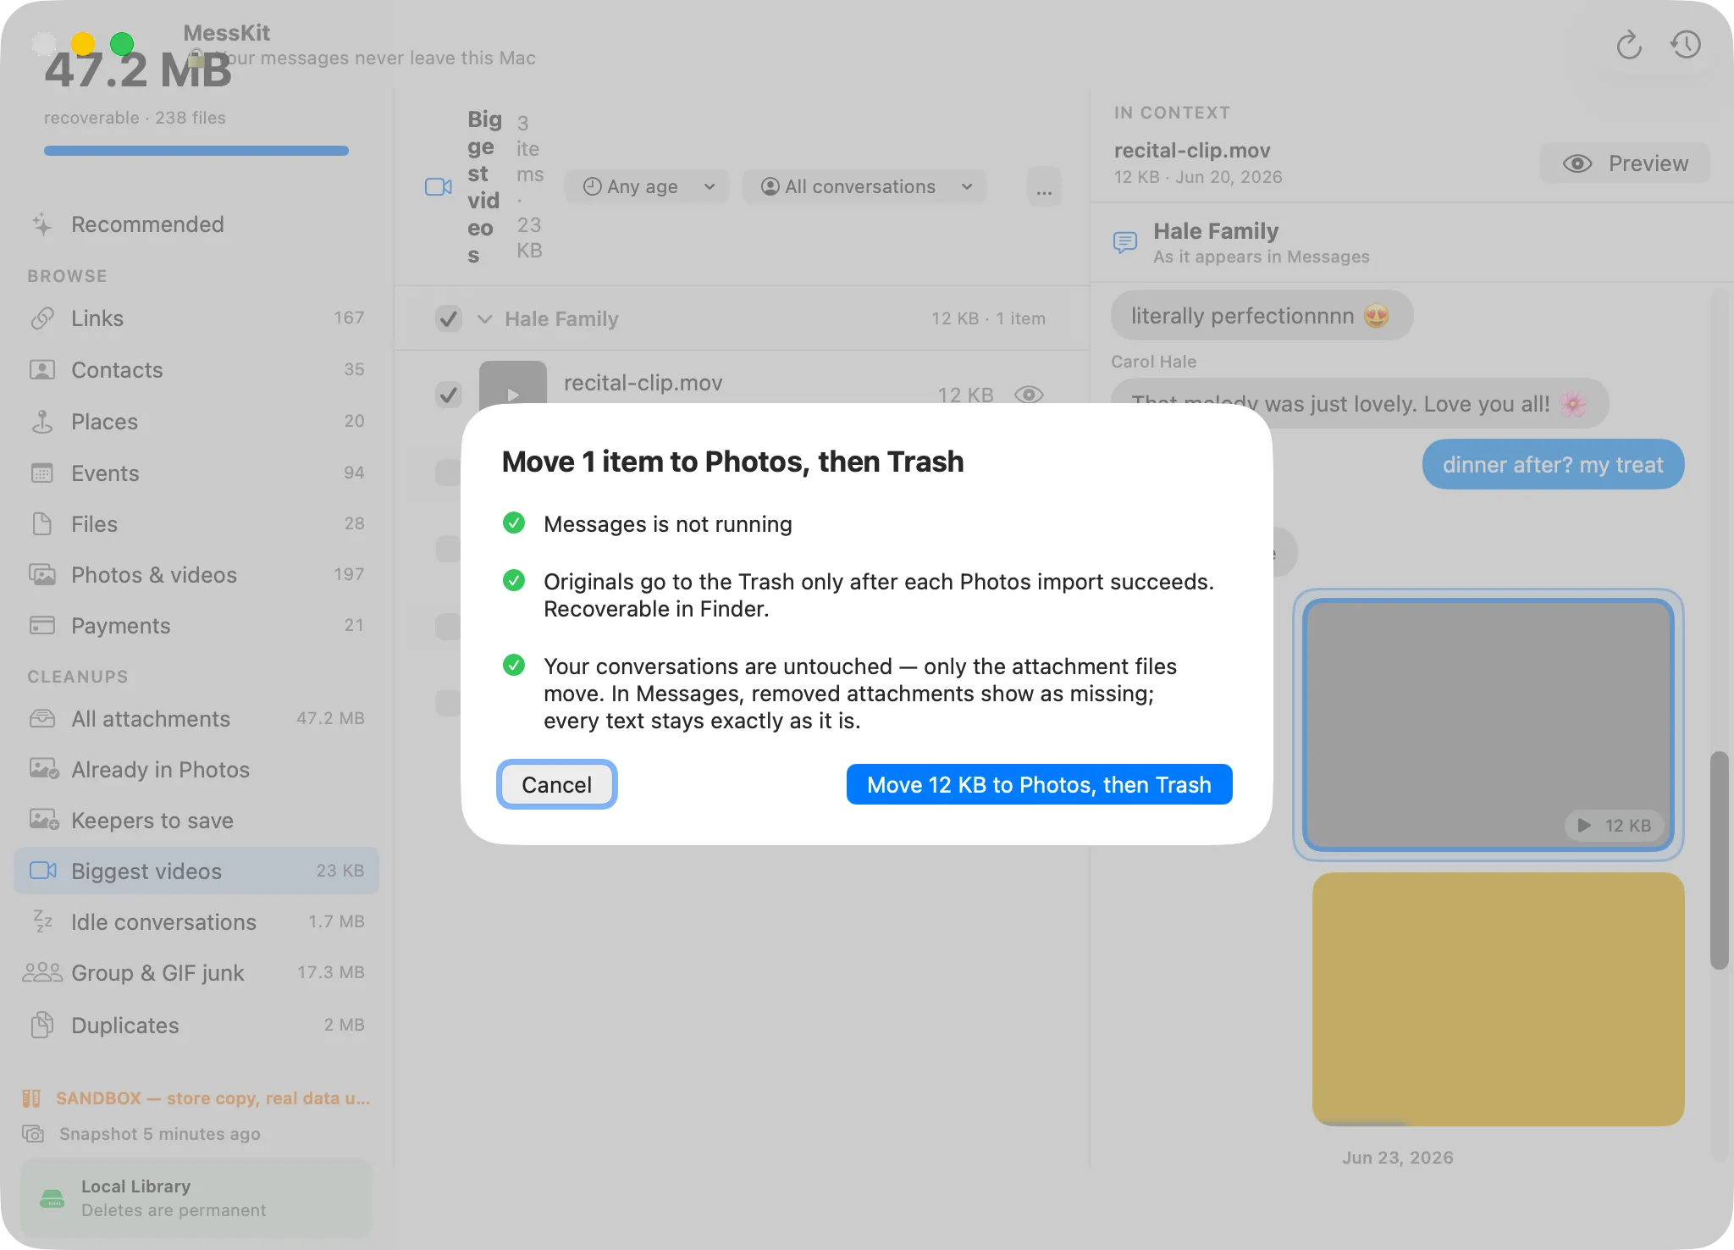Open Events category in sidebar

pyautogui.click(x=196, y=473)
